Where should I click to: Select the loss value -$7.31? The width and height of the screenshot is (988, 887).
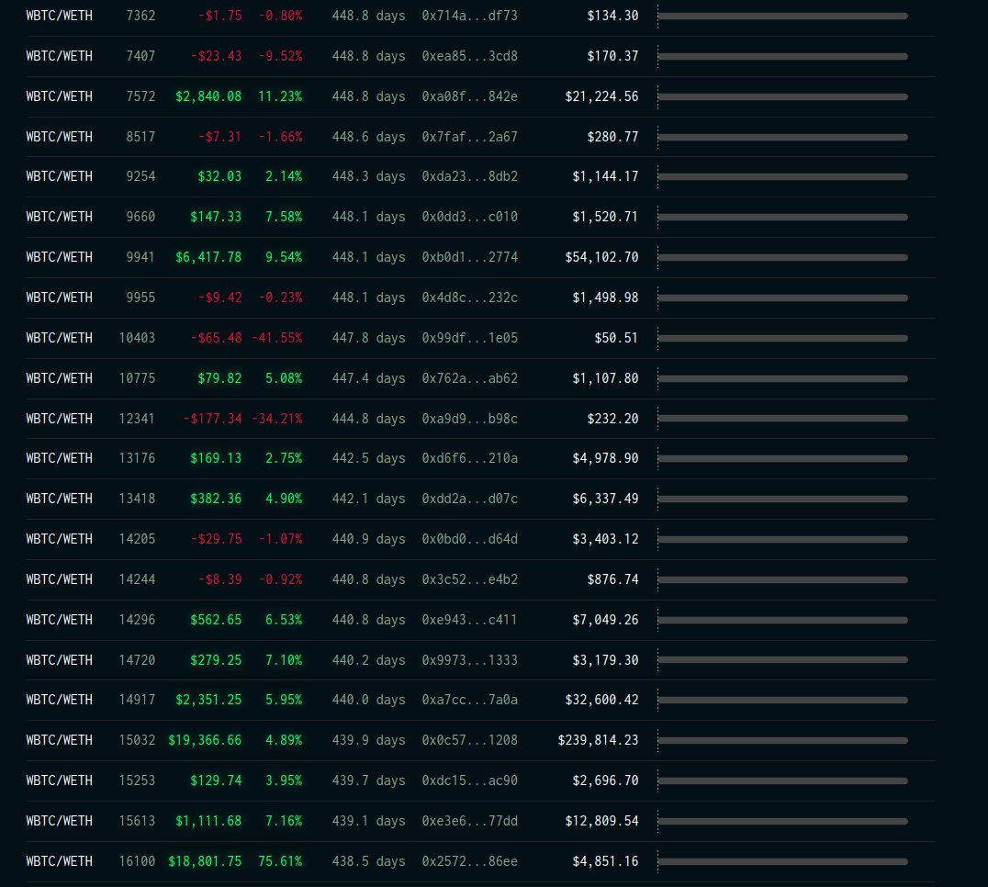219,137
